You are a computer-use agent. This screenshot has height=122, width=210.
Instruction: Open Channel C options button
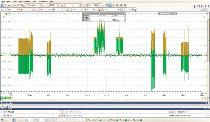tap(66, 9)
